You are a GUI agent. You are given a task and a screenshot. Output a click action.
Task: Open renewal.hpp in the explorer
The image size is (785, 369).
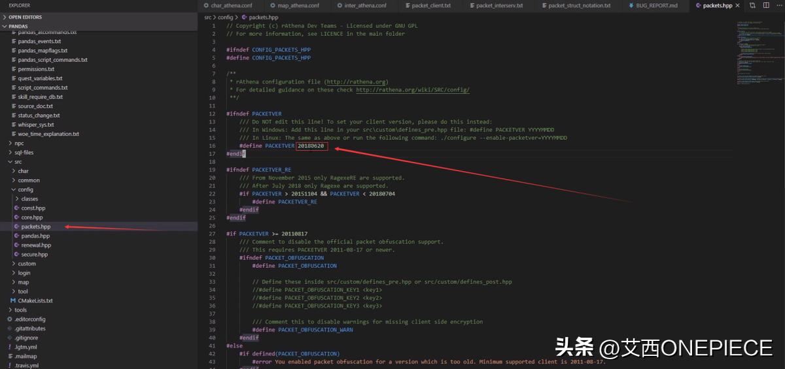[35, 245]
